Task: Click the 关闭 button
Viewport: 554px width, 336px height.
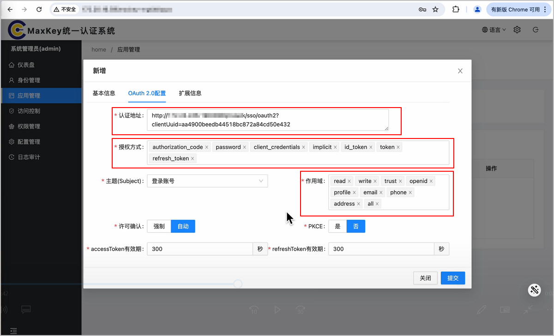Action: [425, 278]
